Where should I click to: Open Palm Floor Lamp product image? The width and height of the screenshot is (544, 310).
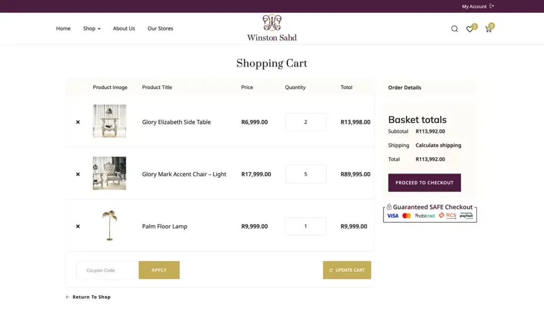109,225
